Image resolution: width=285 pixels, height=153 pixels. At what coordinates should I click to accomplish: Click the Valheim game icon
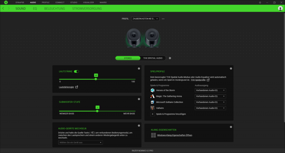(x=153, y=108)
